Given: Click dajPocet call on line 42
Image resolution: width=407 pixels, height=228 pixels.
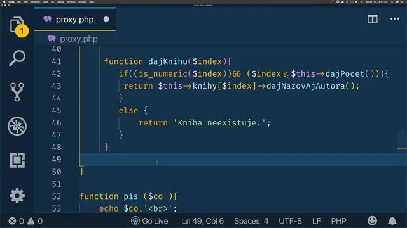Looking at the screenshot, I should click(345, 74).
